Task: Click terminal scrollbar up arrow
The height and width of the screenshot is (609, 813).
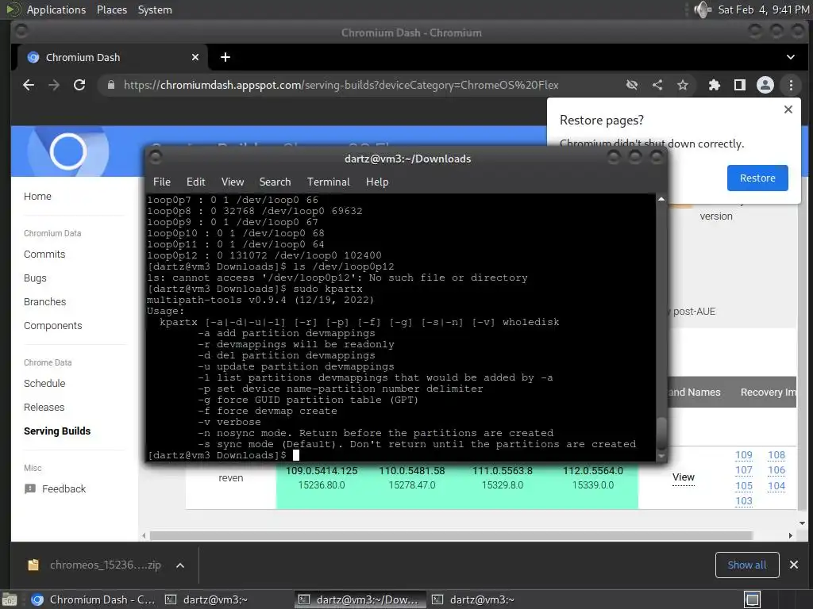Action: [x=661, y=199]
